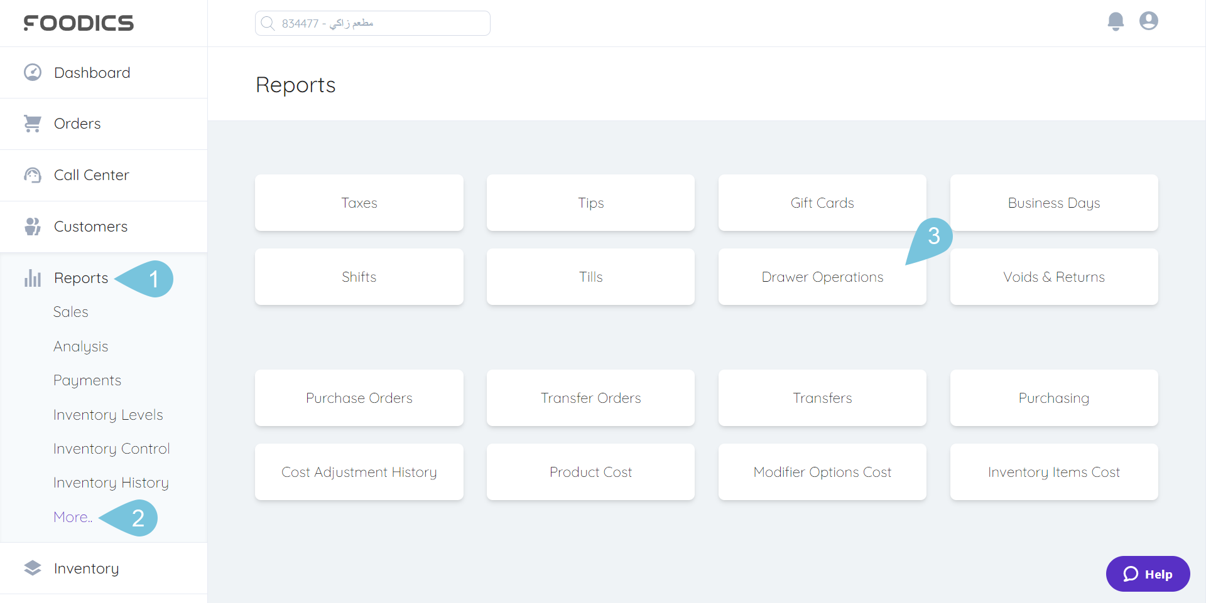Viewport: 1206px width, 603px height.
Task: Select the Dashboard gauge icon in sidebar
Action: click(x=32, y=72)
